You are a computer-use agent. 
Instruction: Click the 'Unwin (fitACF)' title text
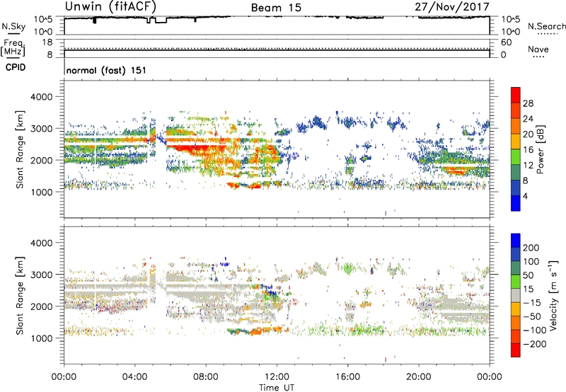point(110,6)
